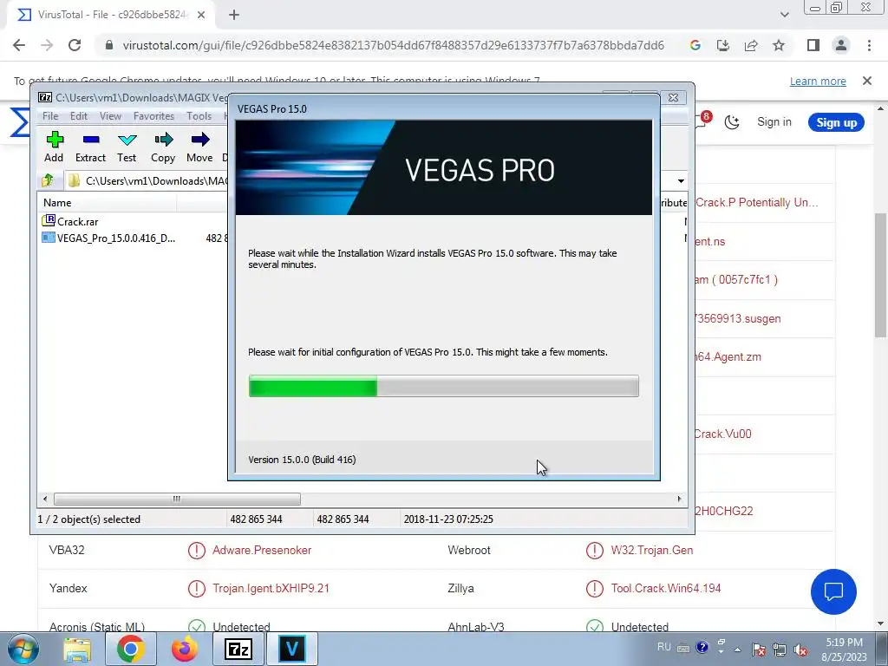Click the Chrome back arrow
Screen dimensions: 888x666
19,45
